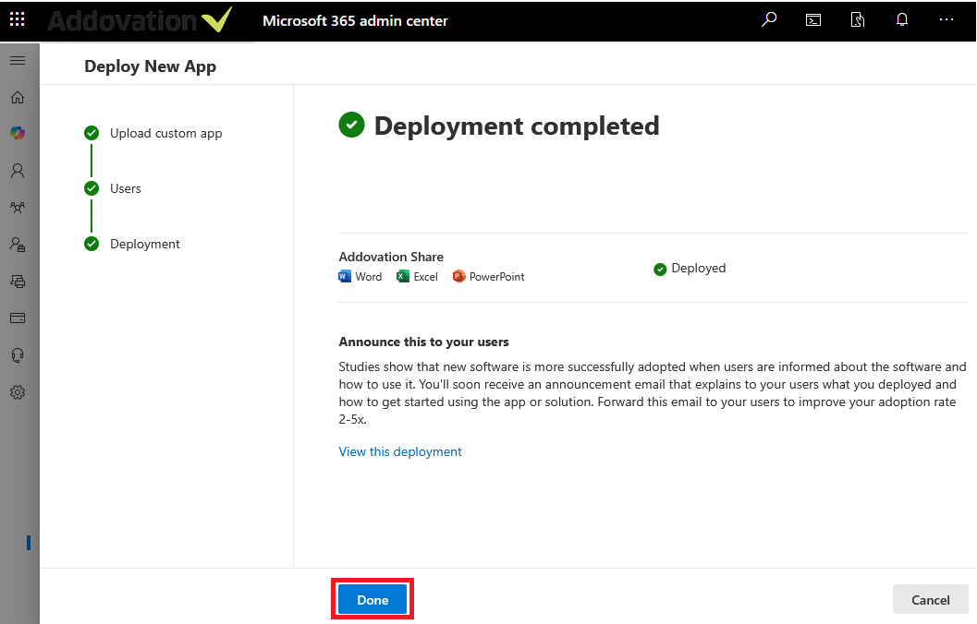
Task: Open the mobile app icon in header
Action: tap(858, 20)
